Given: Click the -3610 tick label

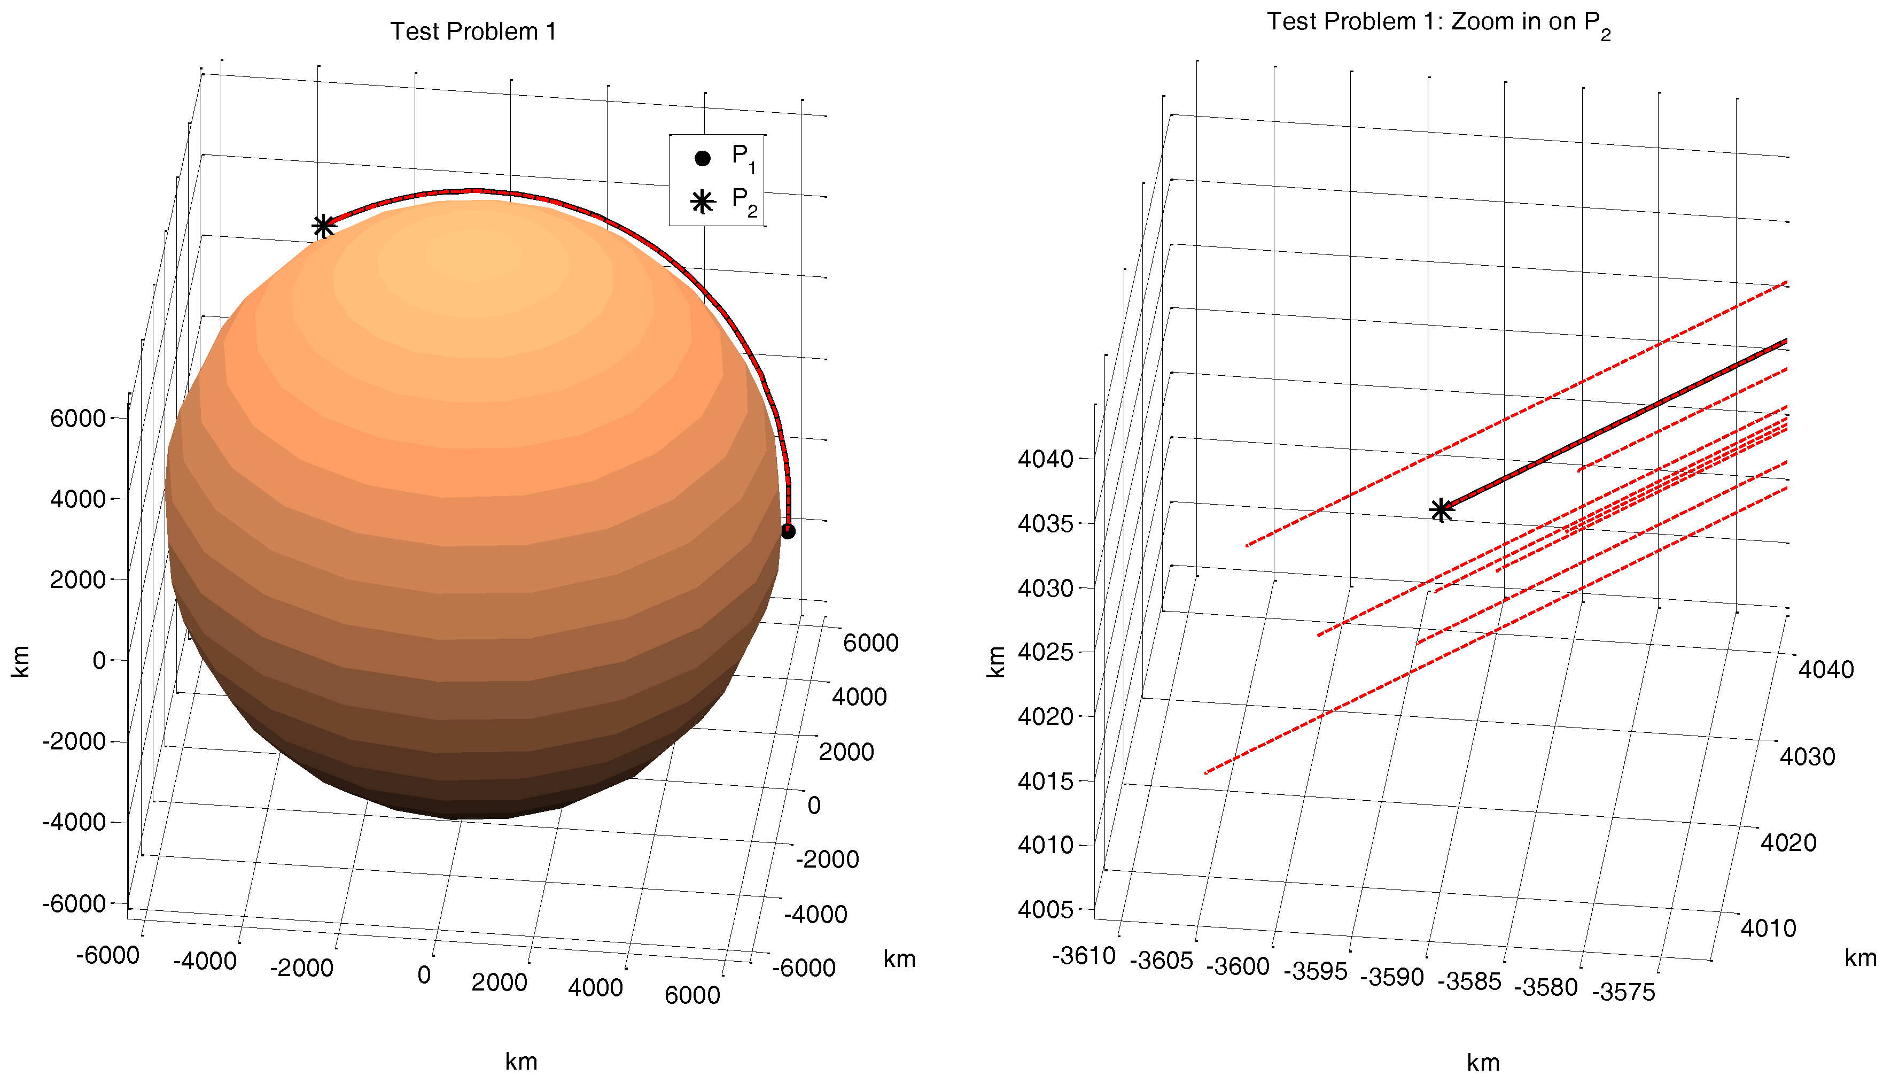Looking at the screenshot, I should [1084, 955].
